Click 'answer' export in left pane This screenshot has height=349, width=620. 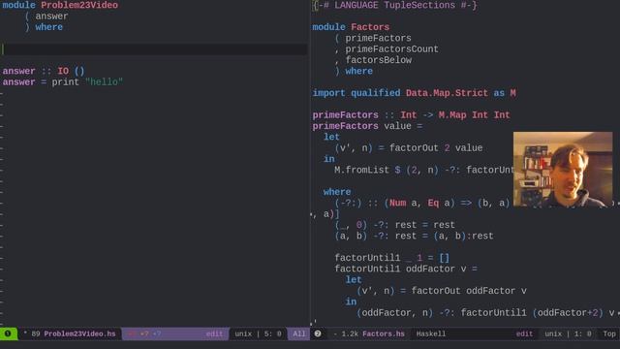(x=51, y=16)
